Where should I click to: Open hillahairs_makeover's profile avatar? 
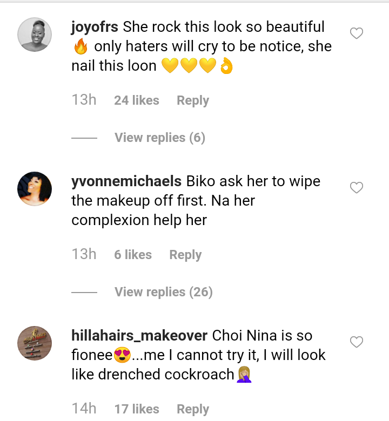(x=35, y=343)
